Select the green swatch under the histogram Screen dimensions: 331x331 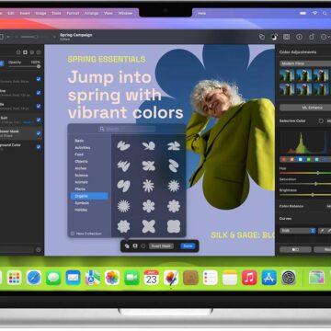point(308,159)
